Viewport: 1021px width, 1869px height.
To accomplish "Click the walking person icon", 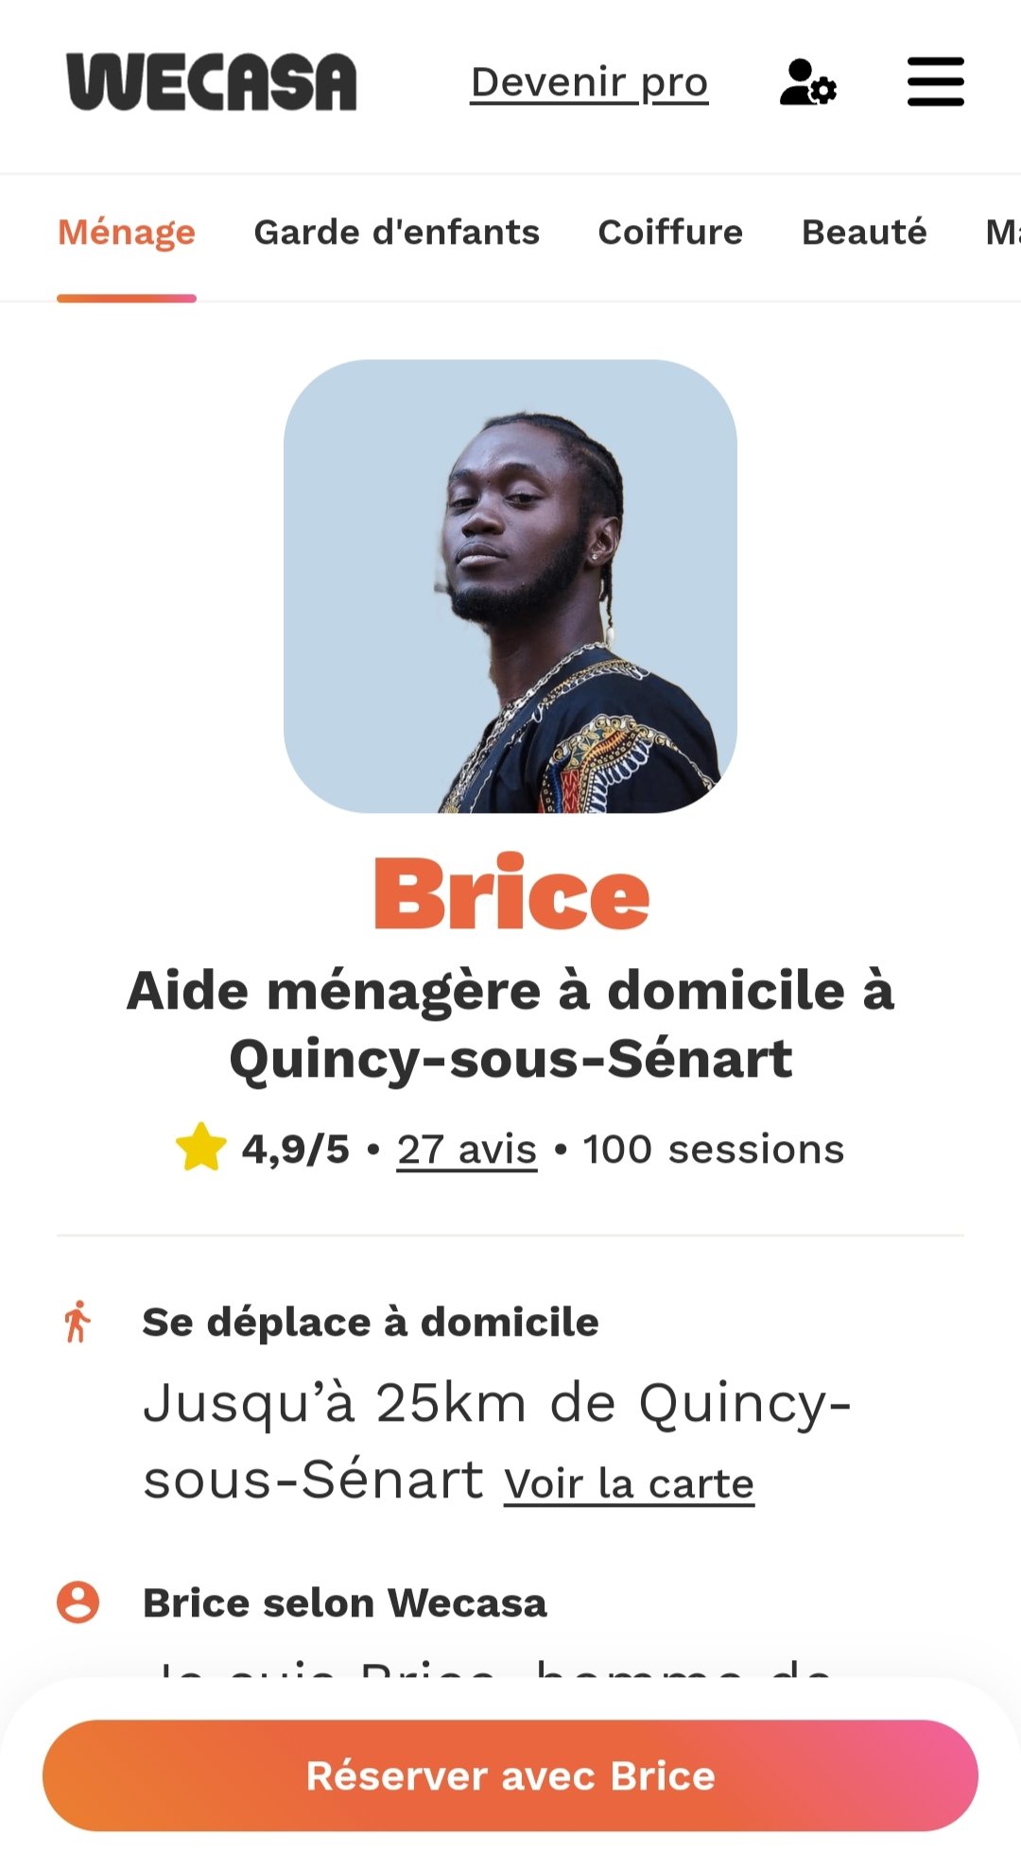I will [78, 1322].
